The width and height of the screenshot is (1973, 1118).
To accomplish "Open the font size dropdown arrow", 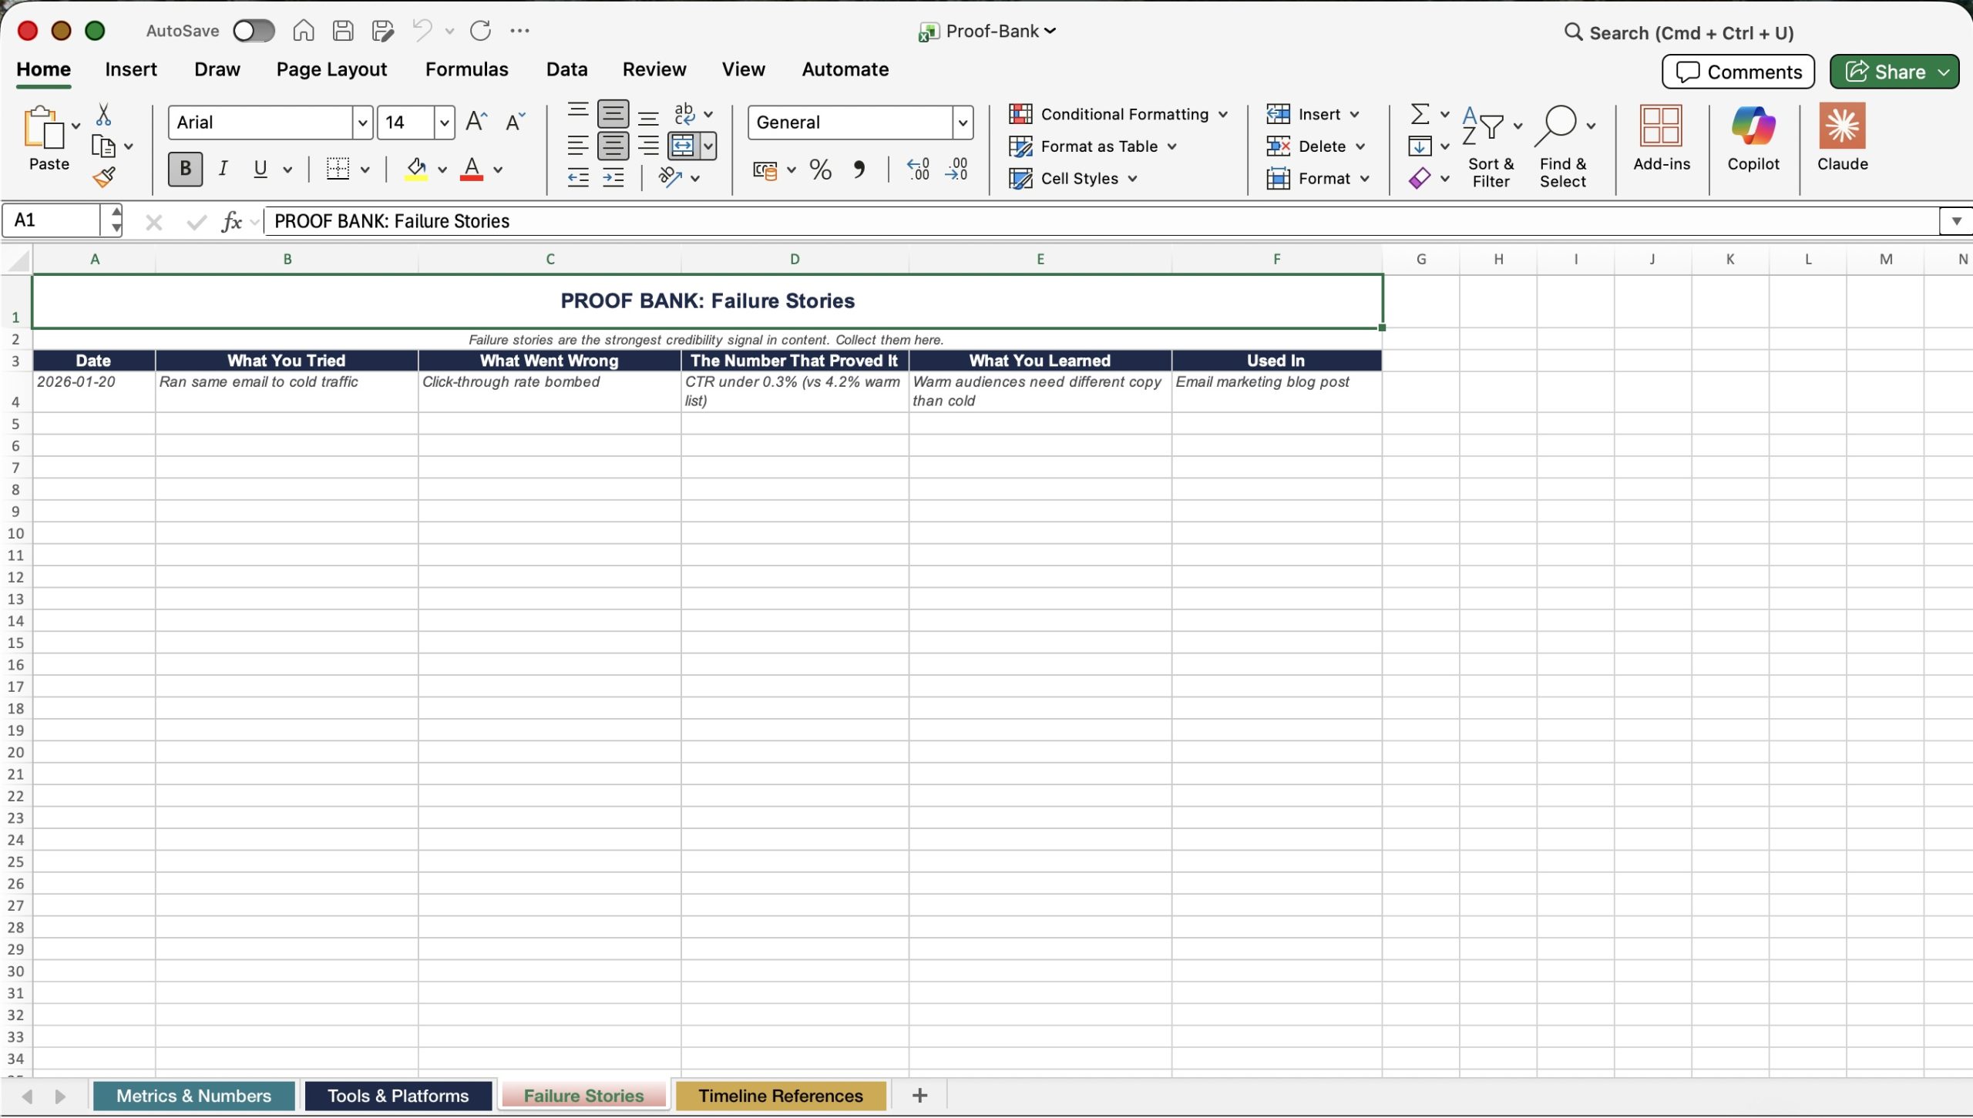I will 444,123.
